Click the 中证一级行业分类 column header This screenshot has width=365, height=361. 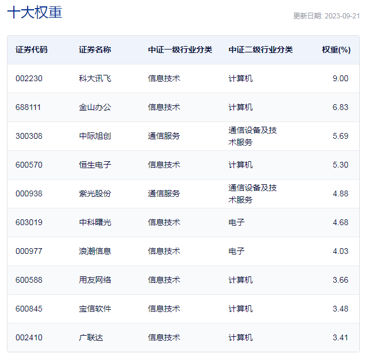pyautogui.click(x=180, y=50)
